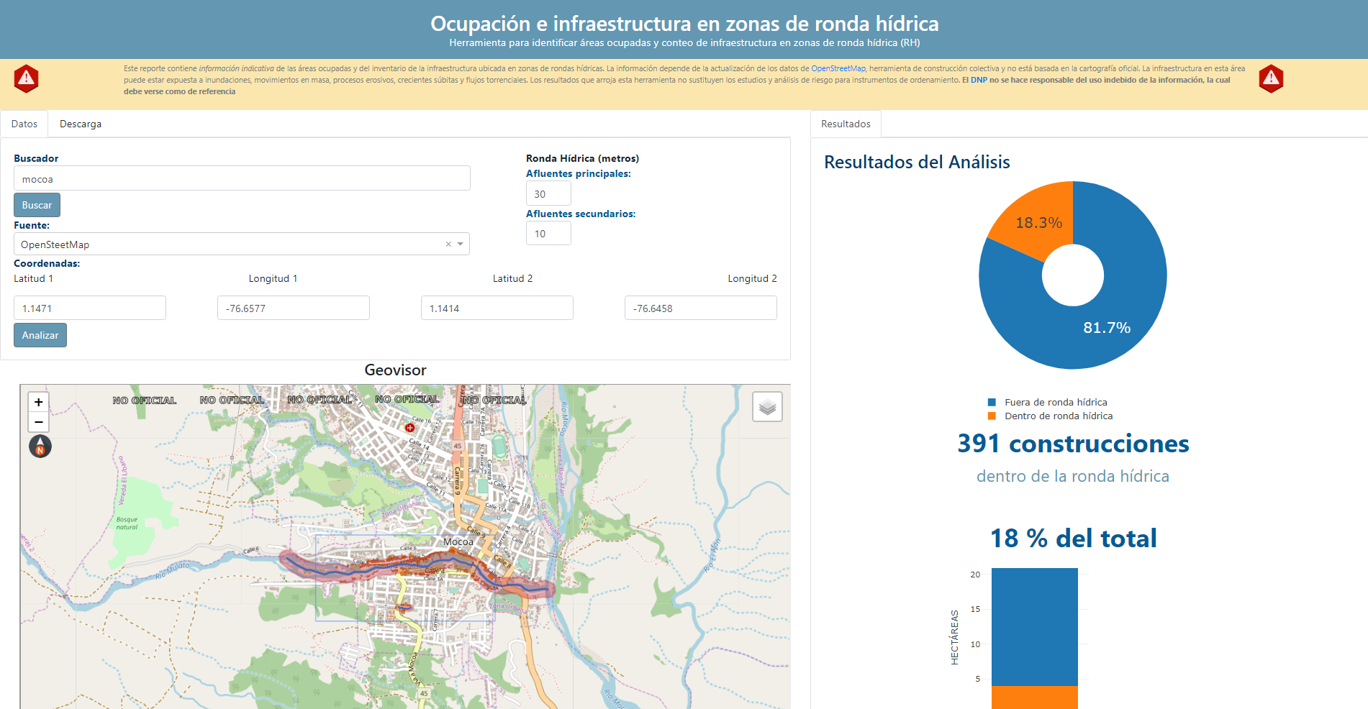Screen dimensions: 1368x709
Task: Click the orange segment of hectáreas bar
Action: pos(1034,697)
